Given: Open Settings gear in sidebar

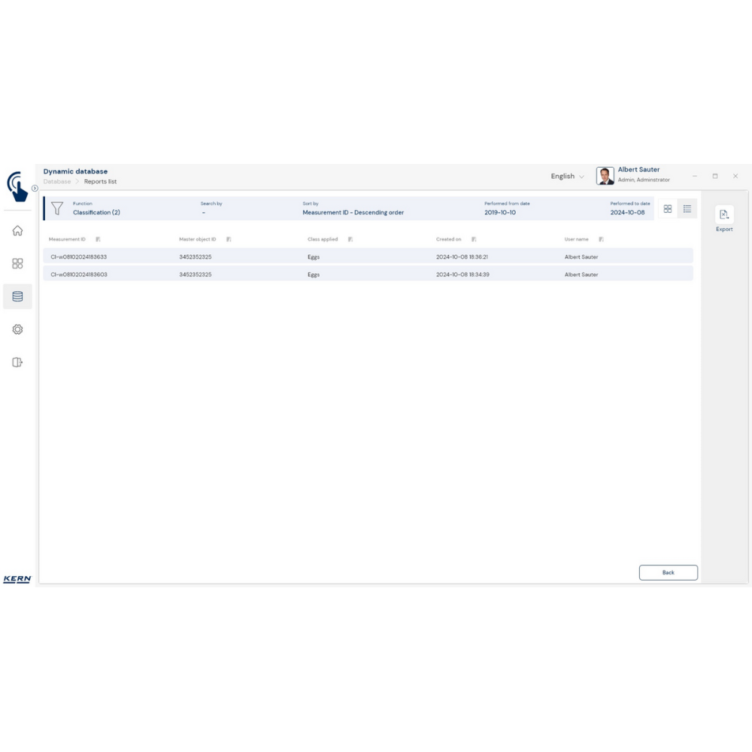Looking at the screenshot, I should point(17,329).
